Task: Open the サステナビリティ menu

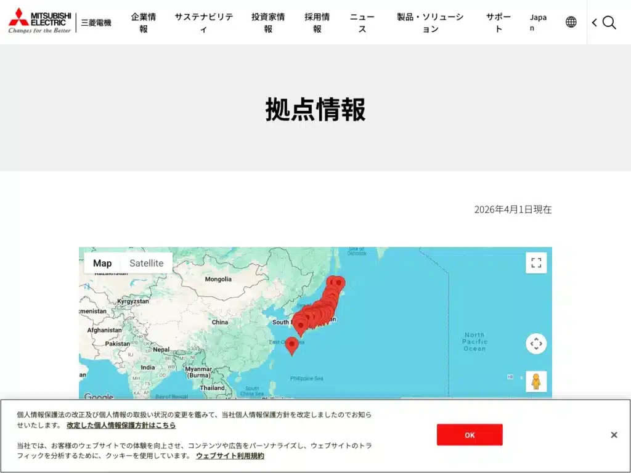Action: click(x=203, y=23)
